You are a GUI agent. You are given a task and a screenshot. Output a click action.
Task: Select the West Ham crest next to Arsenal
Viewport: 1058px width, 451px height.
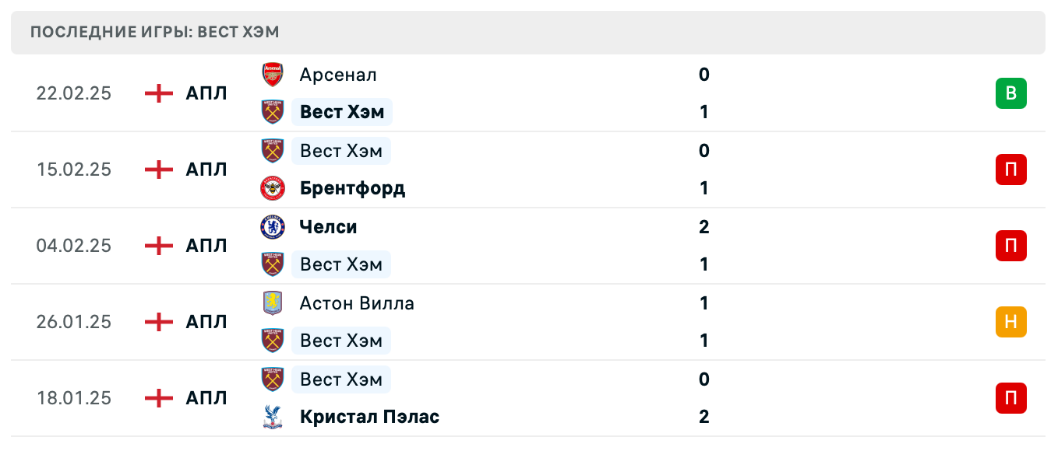tap(273, 111)
